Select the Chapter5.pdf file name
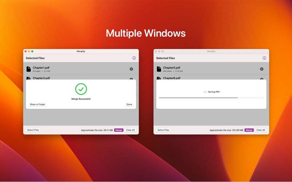 [172, 68]
